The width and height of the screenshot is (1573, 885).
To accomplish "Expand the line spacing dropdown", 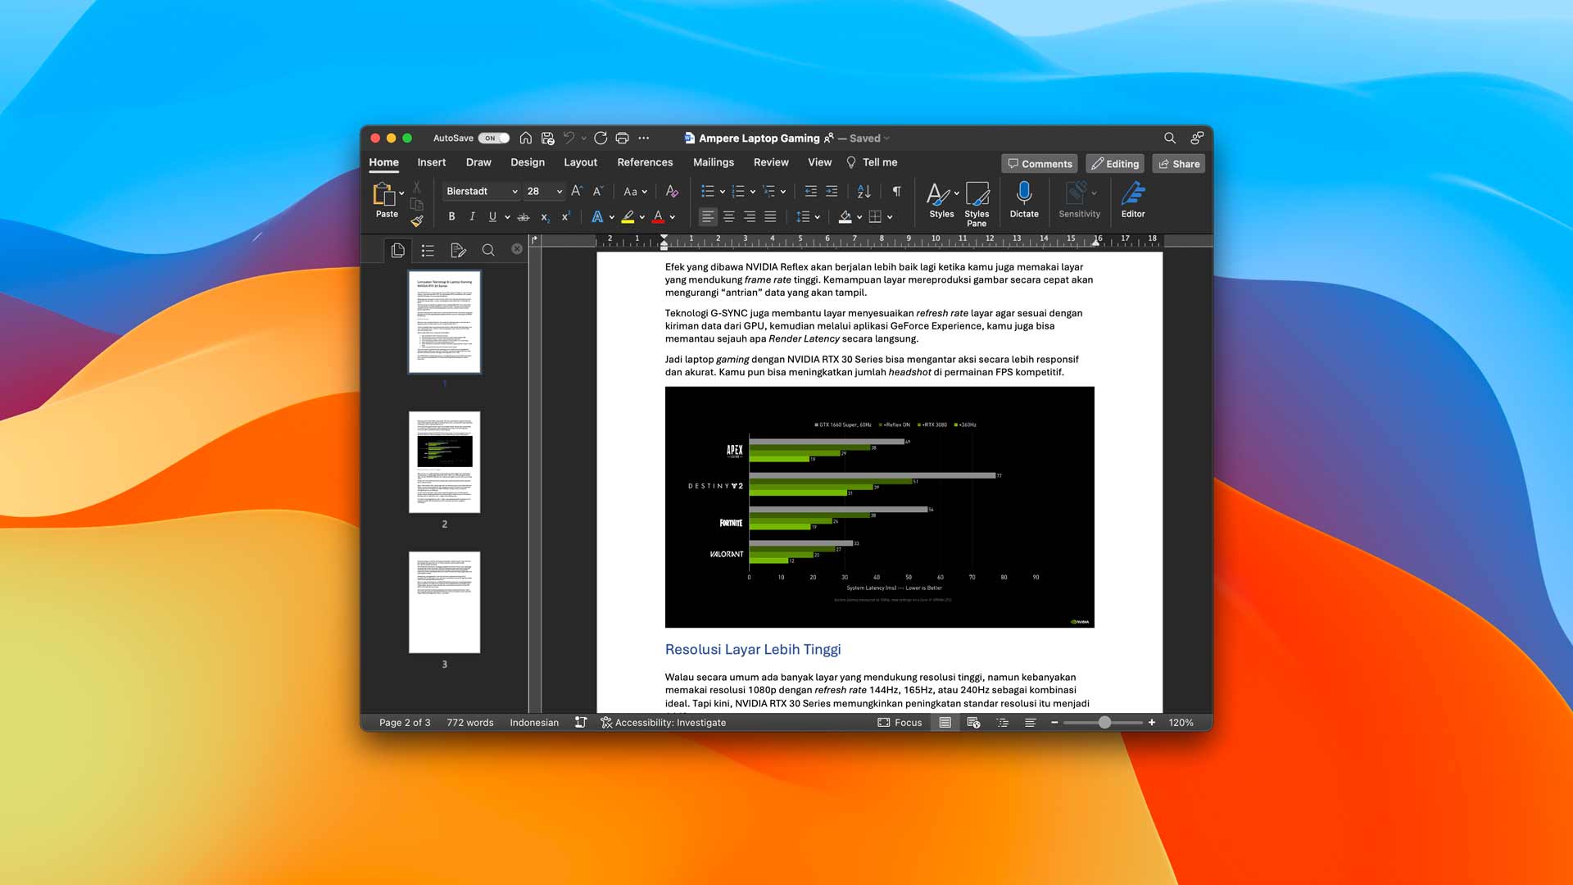I will pyautogui.click(x=808, y=216).
